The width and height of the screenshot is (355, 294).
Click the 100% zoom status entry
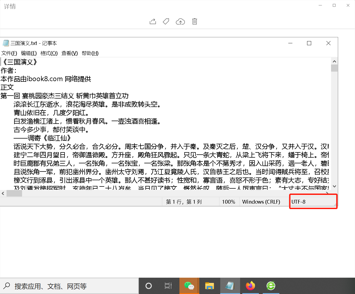pos(229,202)
